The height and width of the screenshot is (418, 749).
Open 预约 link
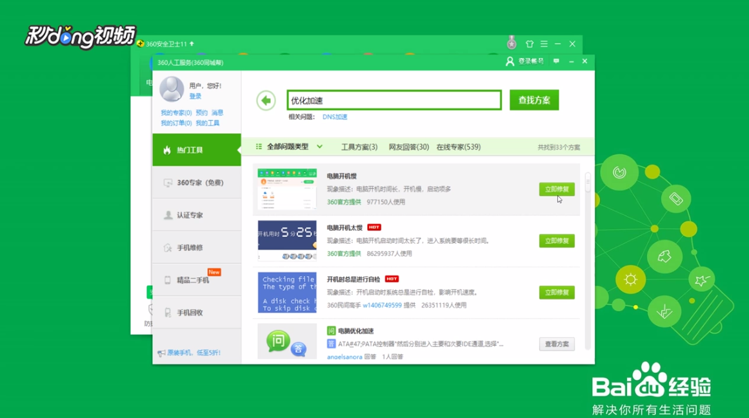[201, 113]
